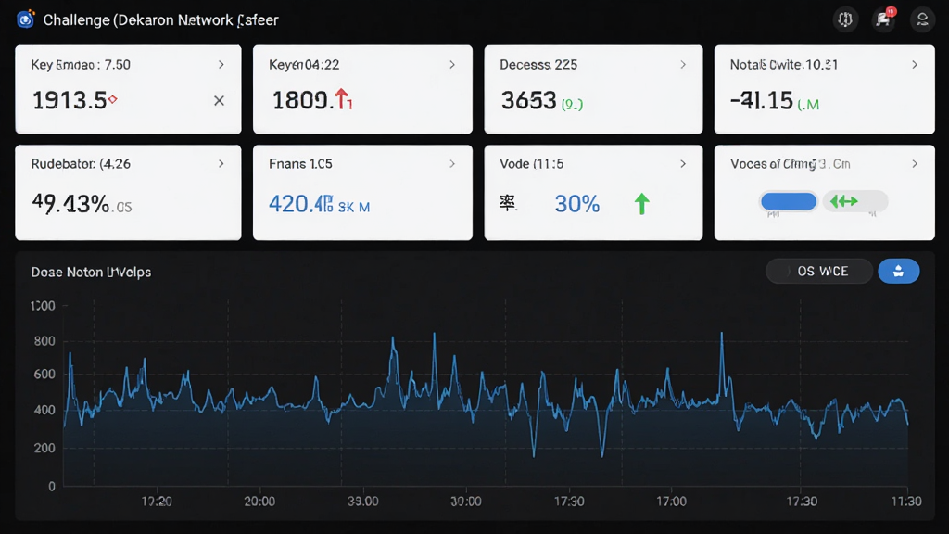The height and width of the screenshot is (534, 949).
Task: Open the notifications icon with red badge
Action: click(x=884, y=19)
